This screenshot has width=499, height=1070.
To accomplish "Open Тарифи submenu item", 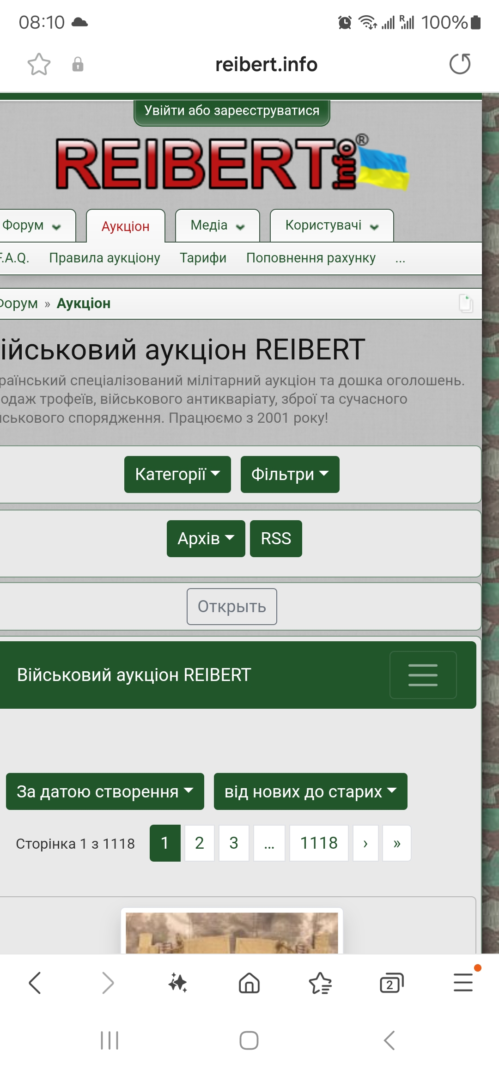I will click(203, 258).
